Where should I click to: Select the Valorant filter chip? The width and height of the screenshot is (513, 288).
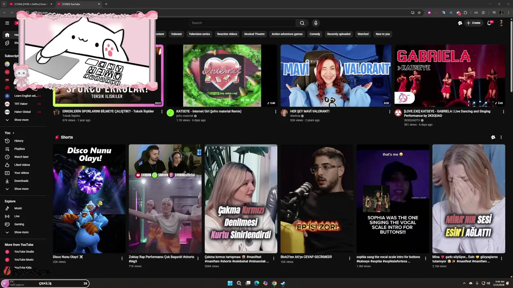tap(176, 34)
